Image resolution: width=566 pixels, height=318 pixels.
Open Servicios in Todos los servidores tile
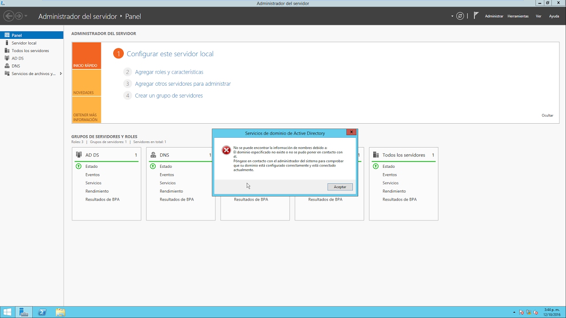390,183
